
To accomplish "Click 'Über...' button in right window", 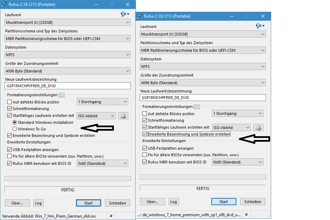I will [152, 202].
